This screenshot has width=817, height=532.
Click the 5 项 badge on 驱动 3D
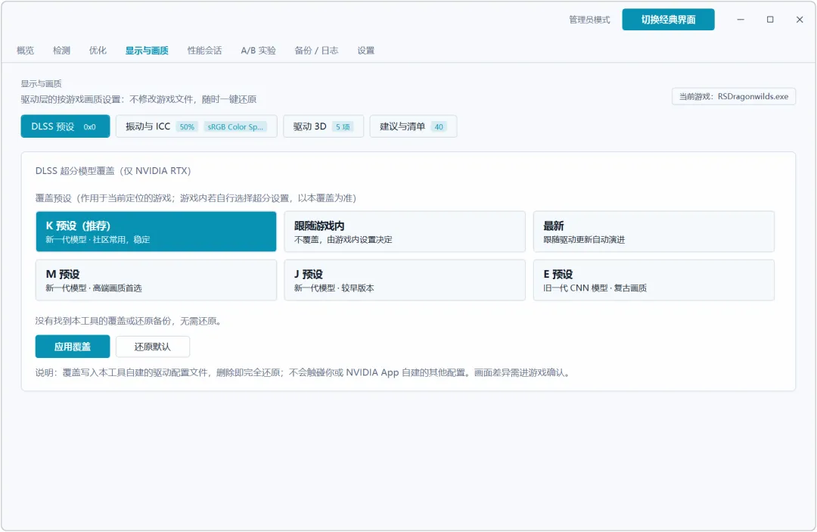click(343, 126)
